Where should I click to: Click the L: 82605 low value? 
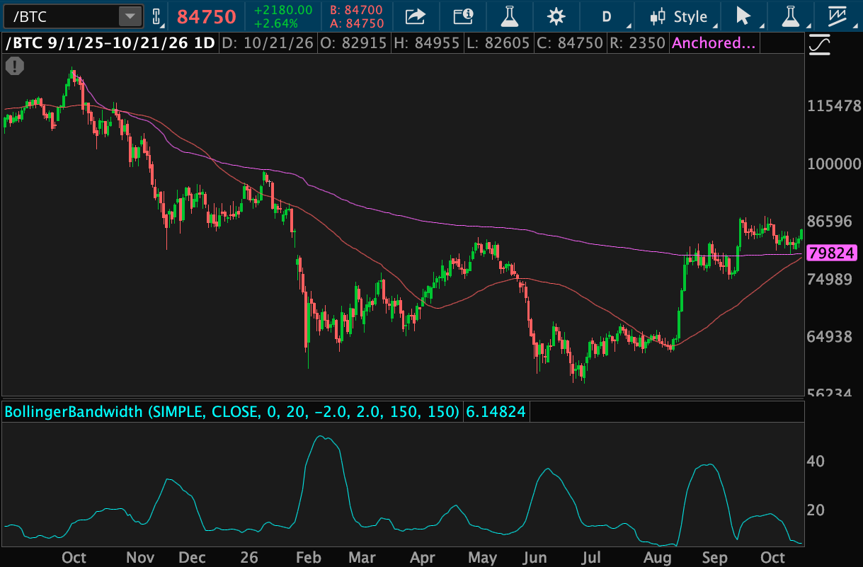[498, 43]
